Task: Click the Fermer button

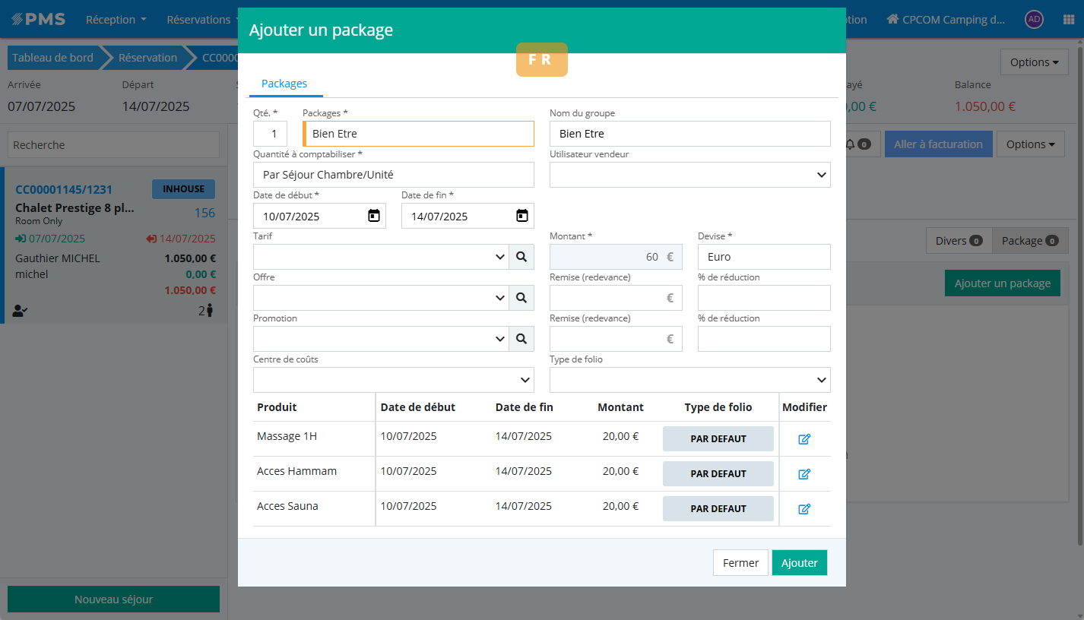Action: [740, 563]
